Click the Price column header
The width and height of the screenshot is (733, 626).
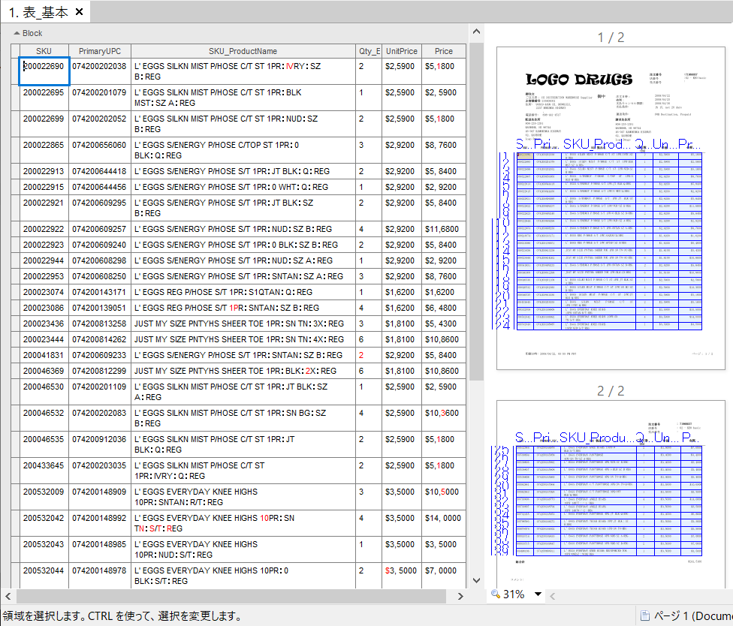pos(443,51)
